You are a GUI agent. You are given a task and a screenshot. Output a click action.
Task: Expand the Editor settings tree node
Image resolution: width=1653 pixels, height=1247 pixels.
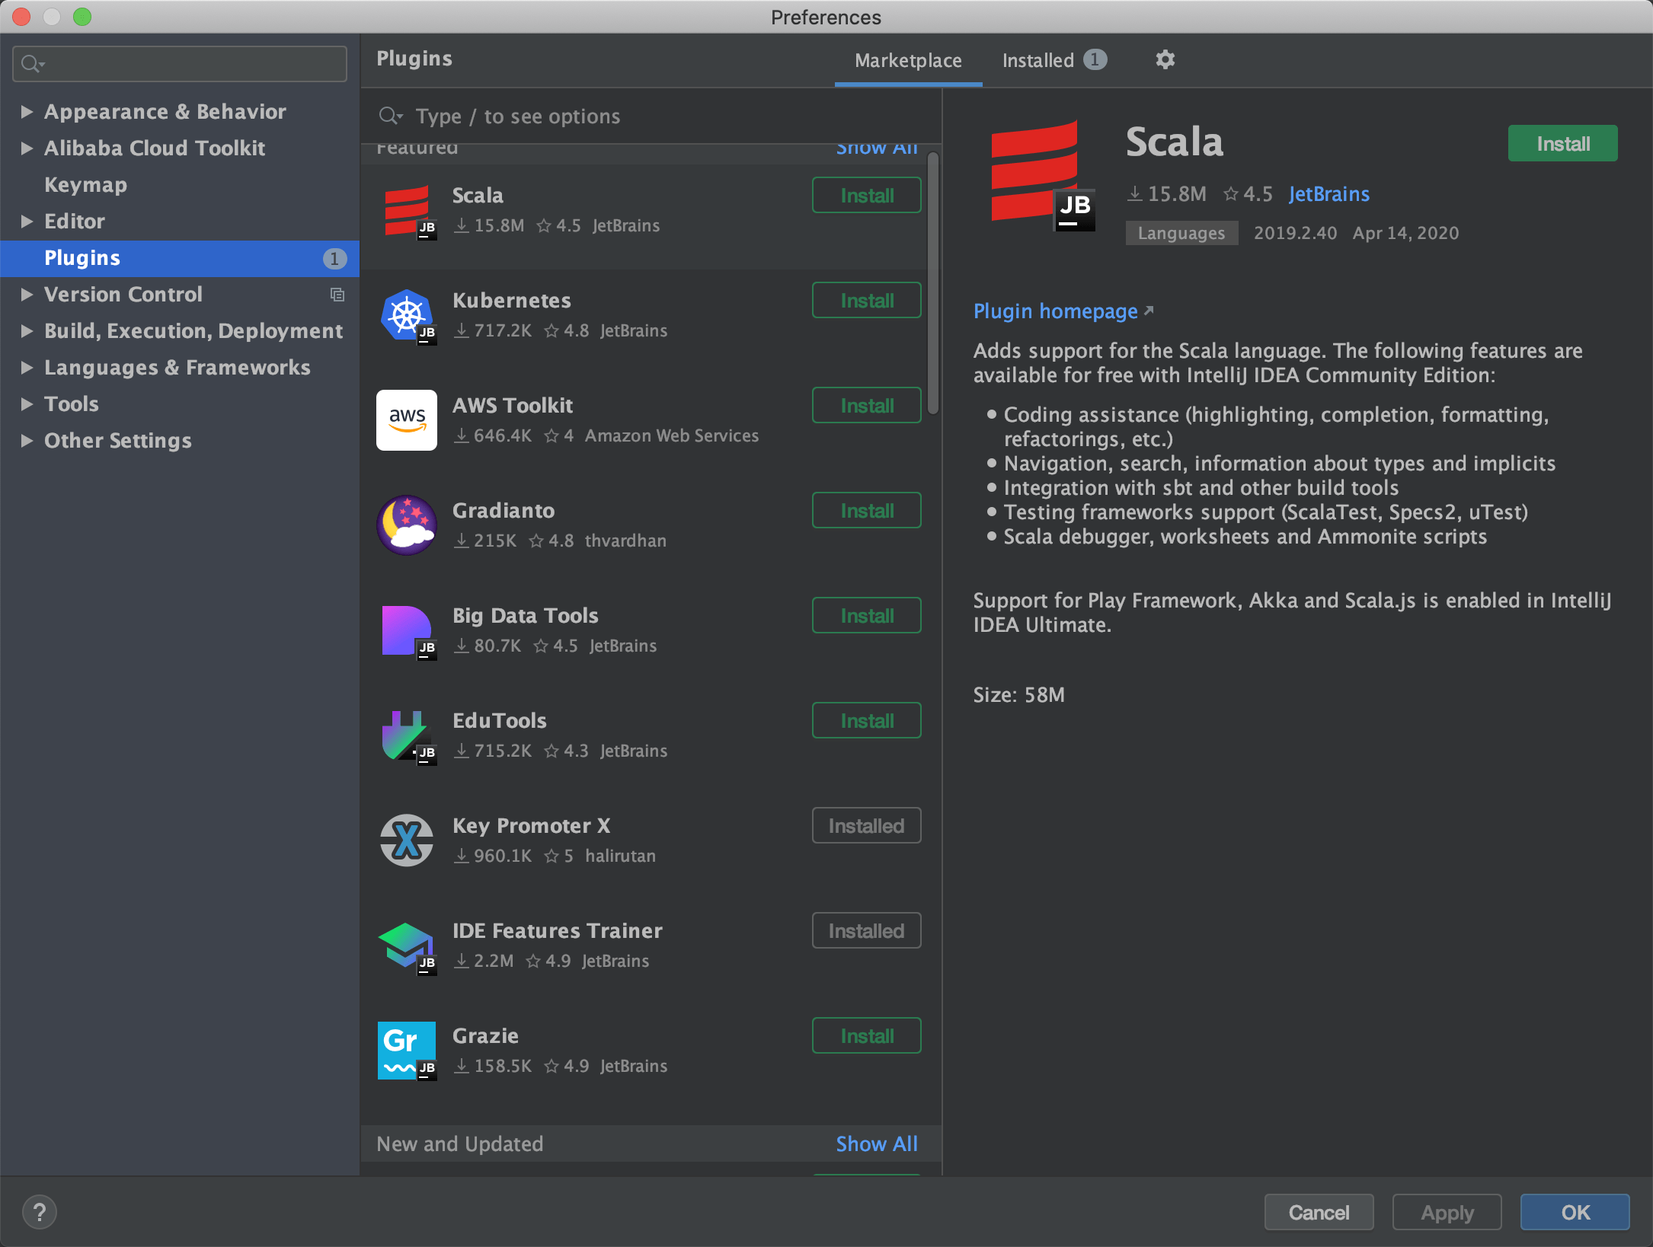tap(27, 222)
